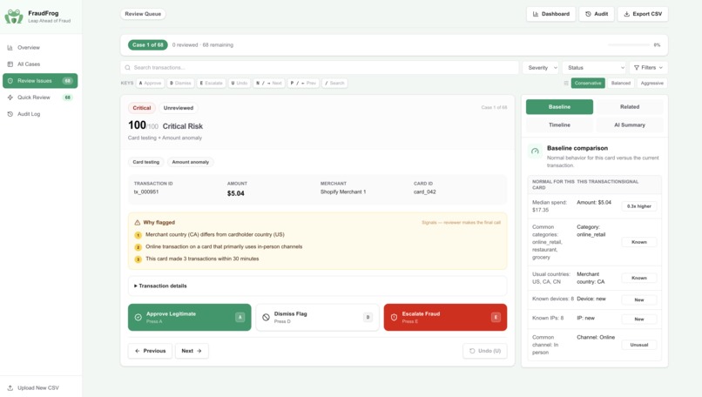The width and height of the screenshot is (702, 397).
Task: Click Dismiss Flag button
Action: coord(317,317)
